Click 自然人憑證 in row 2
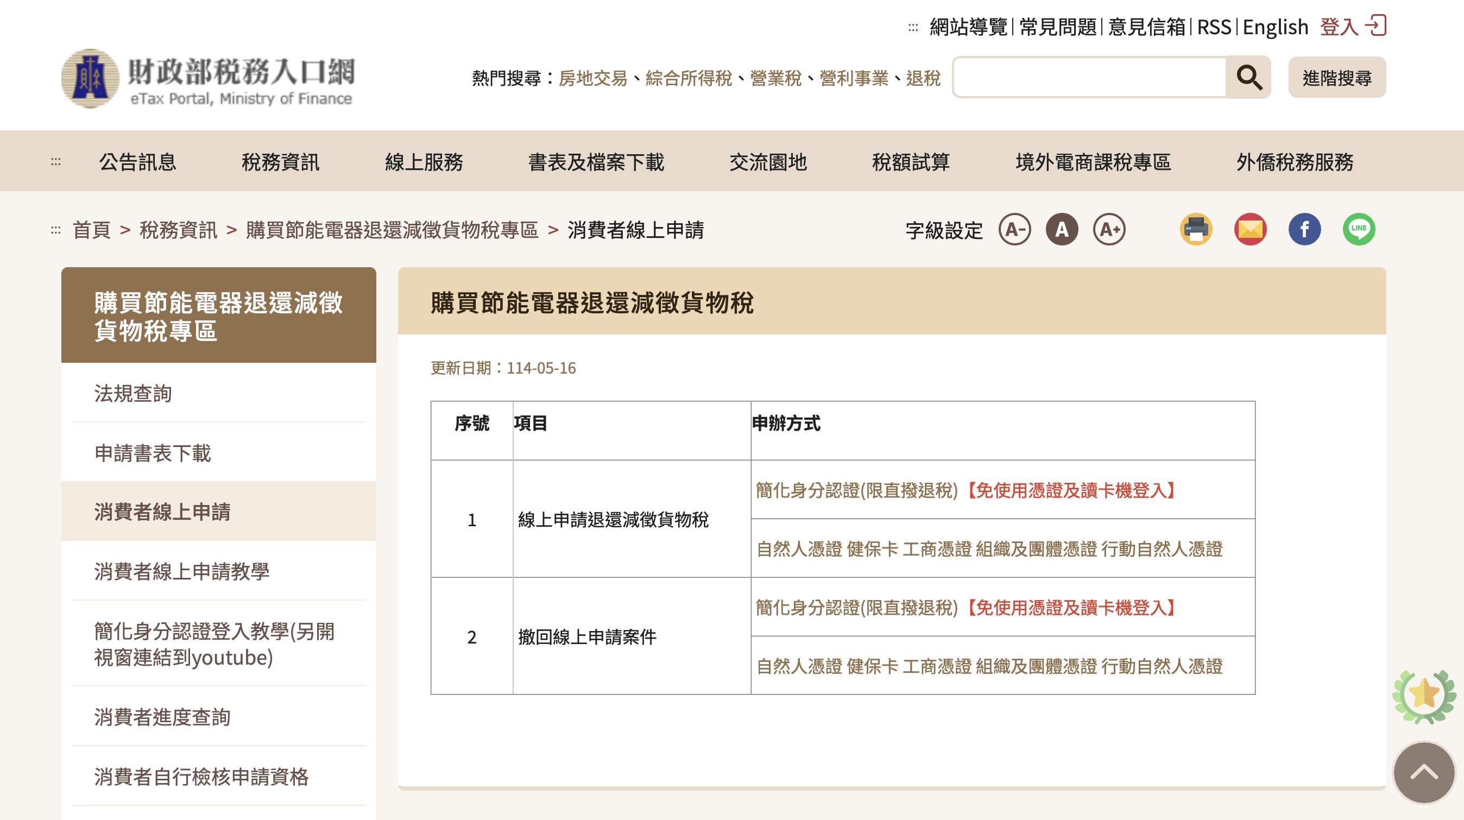Screen dimensions: 1464x820 point(799,666)
